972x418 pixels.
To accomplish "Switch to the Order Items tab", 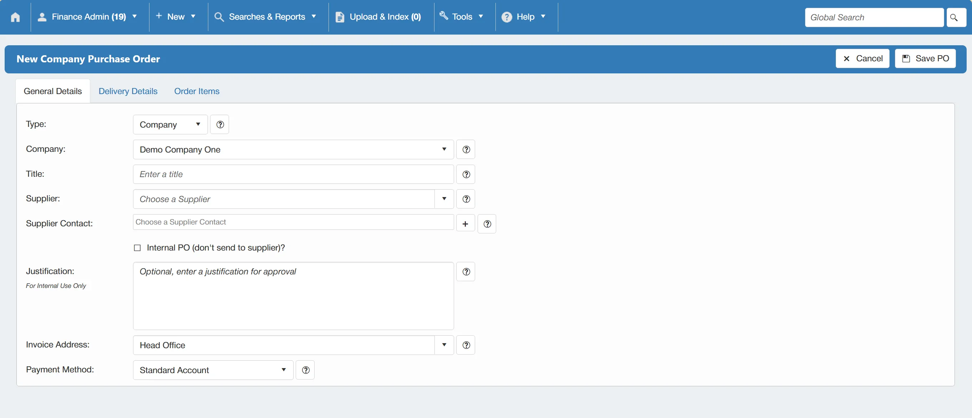I will [197, 91].
